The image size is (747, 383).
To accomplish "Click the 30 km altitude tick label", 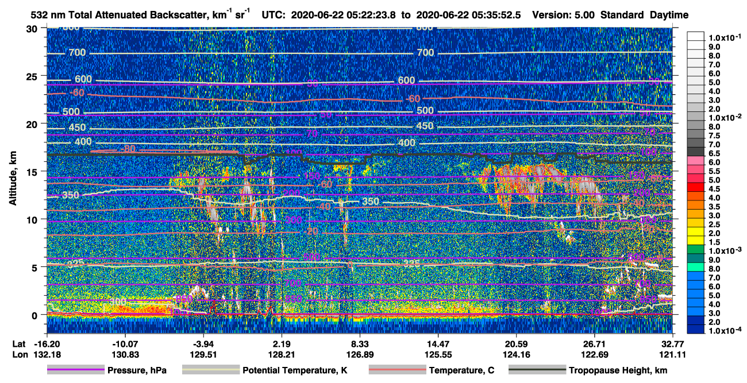I will pyautogui.click(x=33, y=28).
